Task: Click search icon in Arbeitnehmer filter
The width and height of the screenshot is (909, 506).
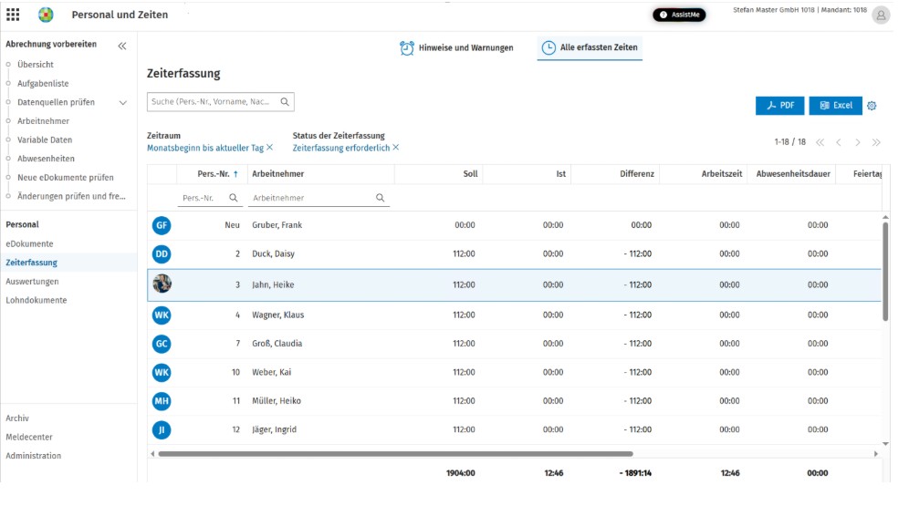Action: [380, 198]
